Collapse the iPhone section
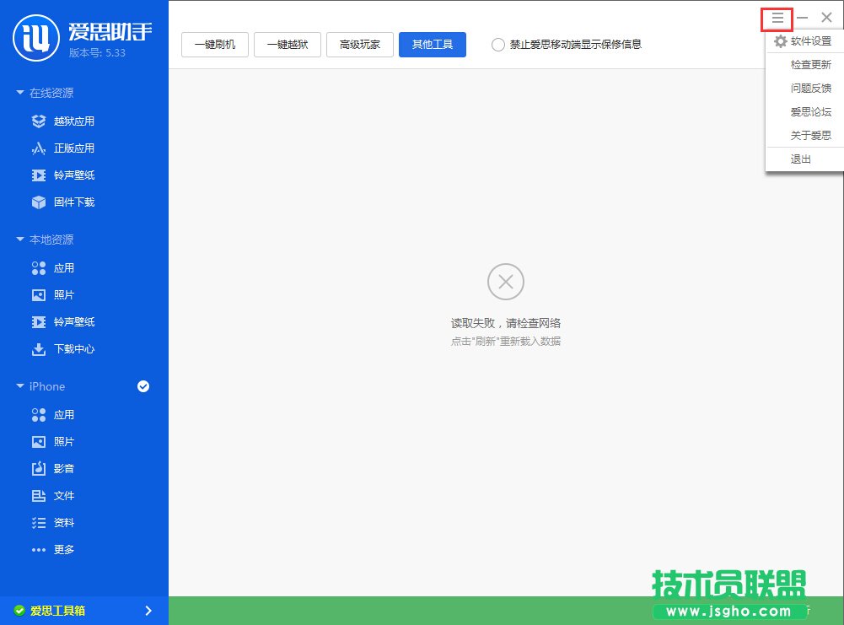The height and width of the screenshot is (625, 844). pos(21,386)
